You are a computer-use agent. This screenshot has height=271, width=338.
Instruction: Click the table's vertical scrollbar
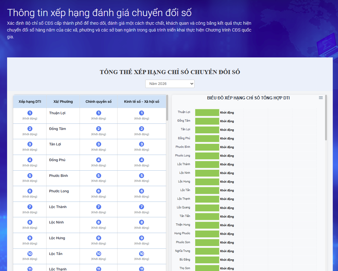[167, 108]
